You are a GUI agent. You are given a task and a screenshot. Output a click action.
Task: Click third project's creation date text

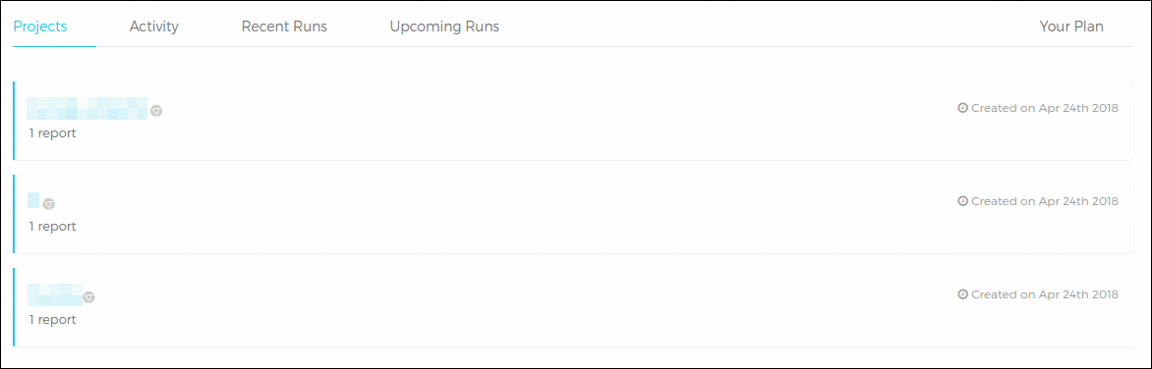[1045, 294]
